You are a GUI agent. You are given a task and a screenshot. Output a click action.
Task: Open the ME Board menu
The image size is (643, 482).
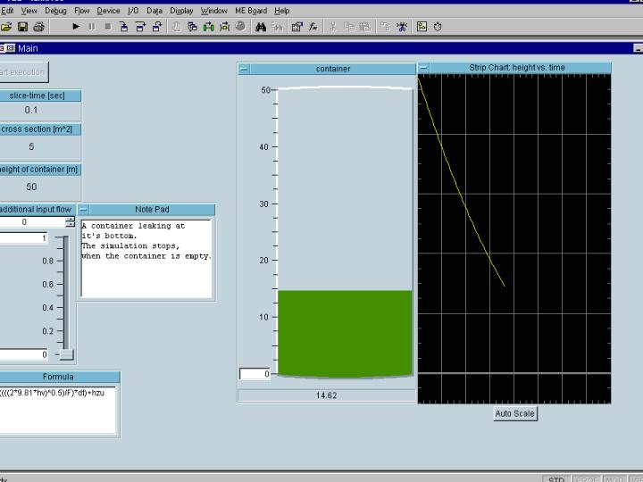coord(251,11)
